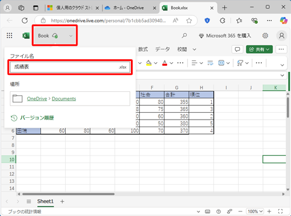
Task: Open the all sheets list icon
Action: pyautogui.click(x=29, y=201)
